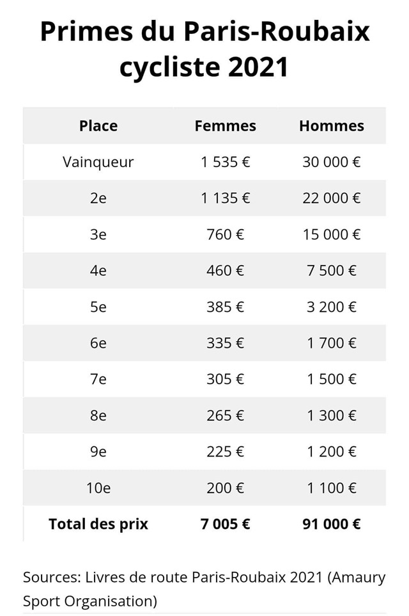
Task: Select the 'Femmes' column header
Action: tap(225, 126)
